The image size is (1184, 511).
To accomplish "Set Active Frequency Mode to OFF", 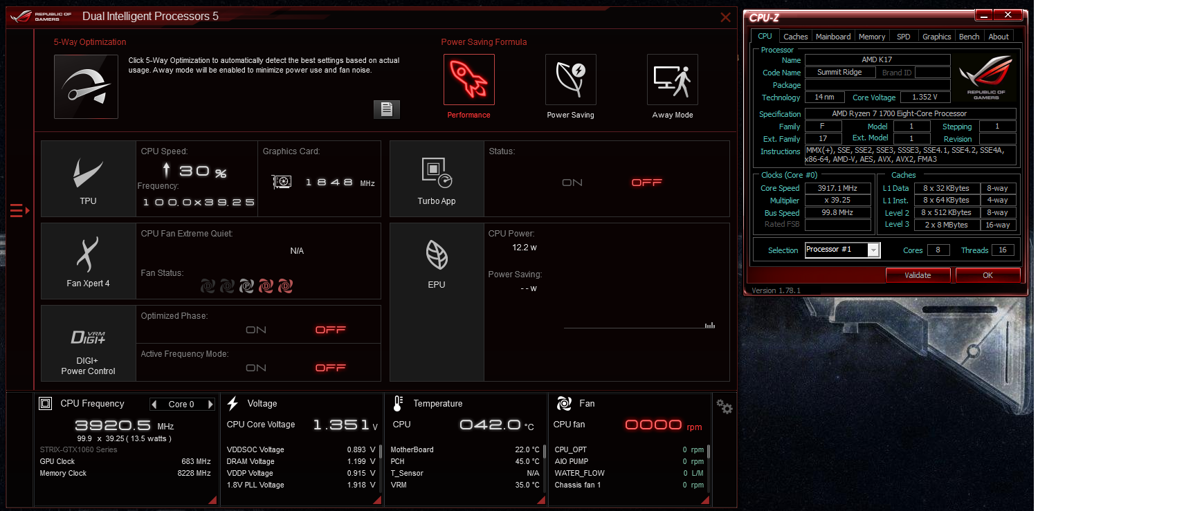I will [331, 368].
